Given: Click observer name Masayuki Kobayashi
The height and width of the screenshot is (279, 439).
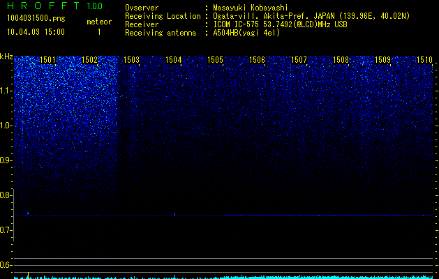Looking at the screenshot, I should (x=251, y=8).
